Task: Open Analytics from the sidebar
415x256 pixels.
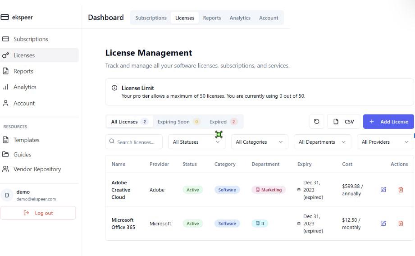Action: pyautogui.click(x=25, y=87)
